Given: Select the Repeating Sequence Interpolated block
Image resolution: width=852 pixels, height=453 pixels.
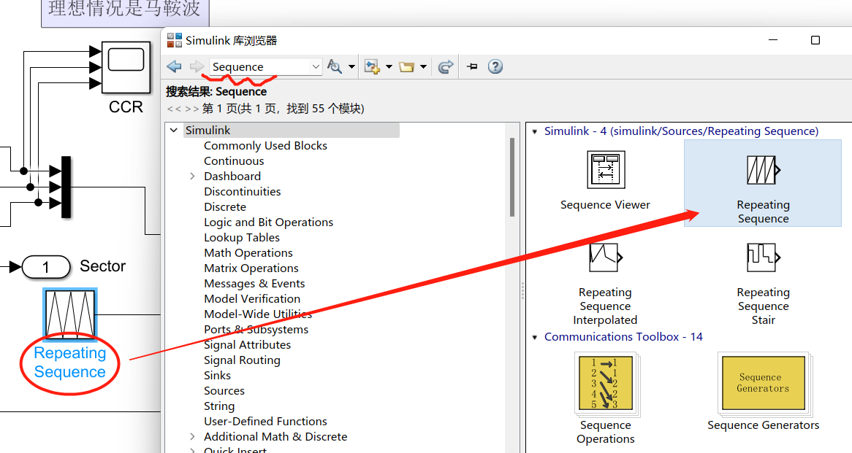Looking at the screenshot, I should [x=605, y=284].
